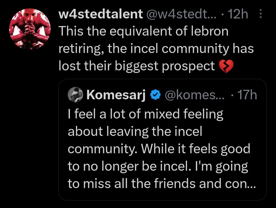
Task: Open the three-dot more options menu
Action: 261,14
